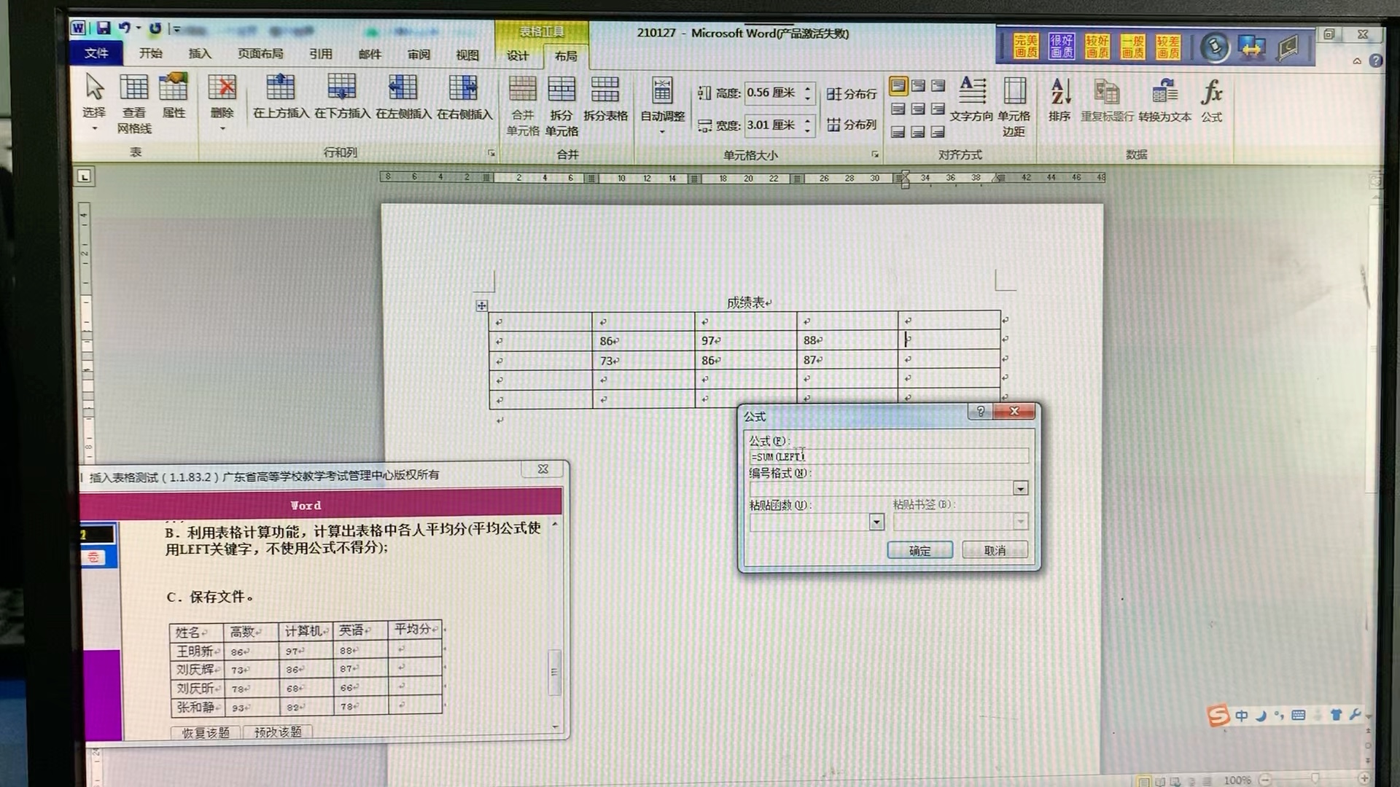Screen dimensions: 1400x787
Task: Click Distribute Rows (分布行)
Action: coord(852,93)
